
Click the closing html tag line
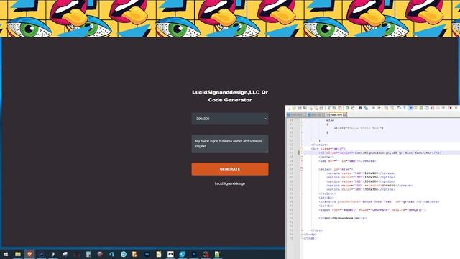(310, 238)
